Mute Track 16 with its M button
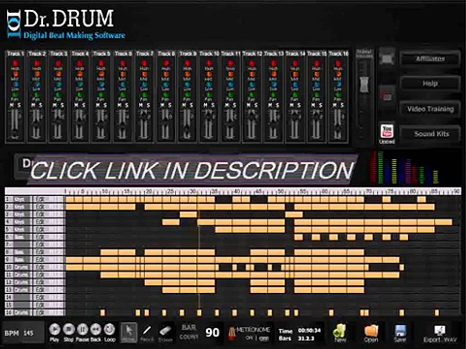 (x=334, y=105)
